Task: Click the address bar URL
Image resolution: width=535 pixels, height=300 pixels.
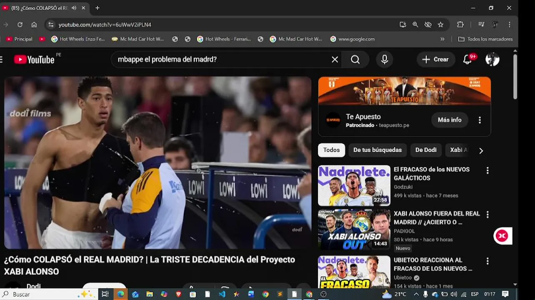Action: click(105, 25)
